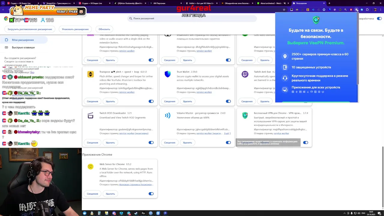This screenshot has height=216, width=384.
Task: Click the Обновить button
Action: tap(104, 29)
